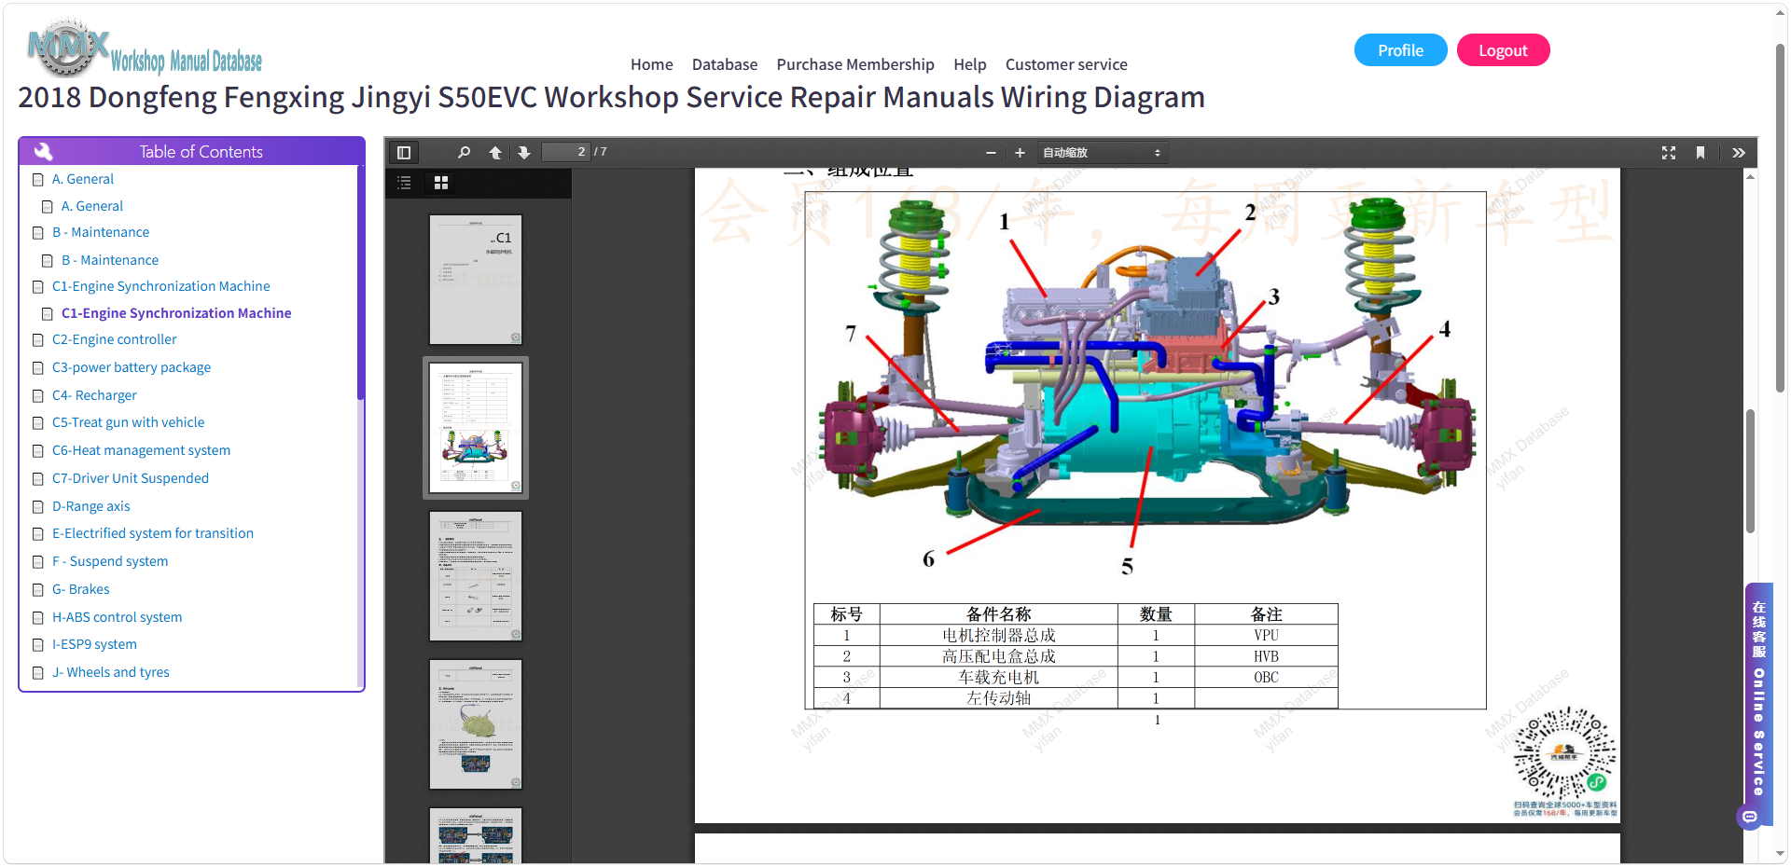Open page 4 thumbnail
This screenshot has height=867, width=1791.
(476, 724)
